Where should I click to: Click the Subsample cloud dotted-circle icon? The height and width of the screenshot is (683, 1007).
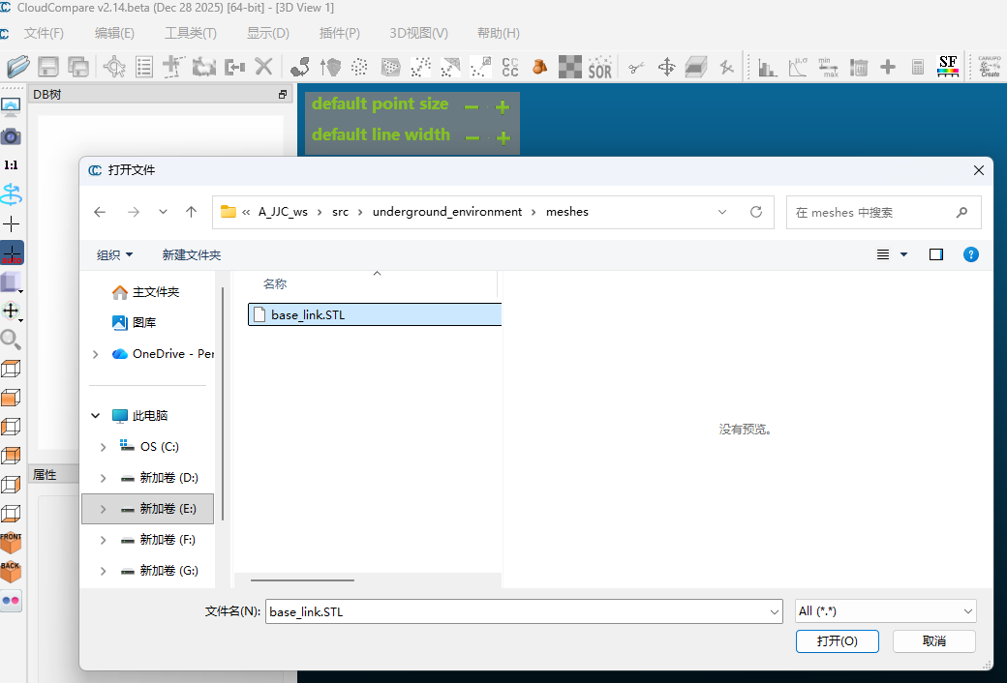359,67
